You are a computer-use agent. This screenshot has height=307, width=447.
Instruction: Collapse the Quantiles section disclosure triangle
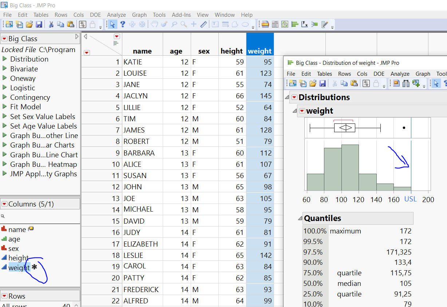(300, 219)
